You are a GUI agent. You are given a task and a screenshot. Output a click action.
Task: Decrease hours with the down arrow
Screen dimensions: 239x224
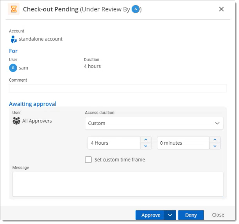(146, 146)
